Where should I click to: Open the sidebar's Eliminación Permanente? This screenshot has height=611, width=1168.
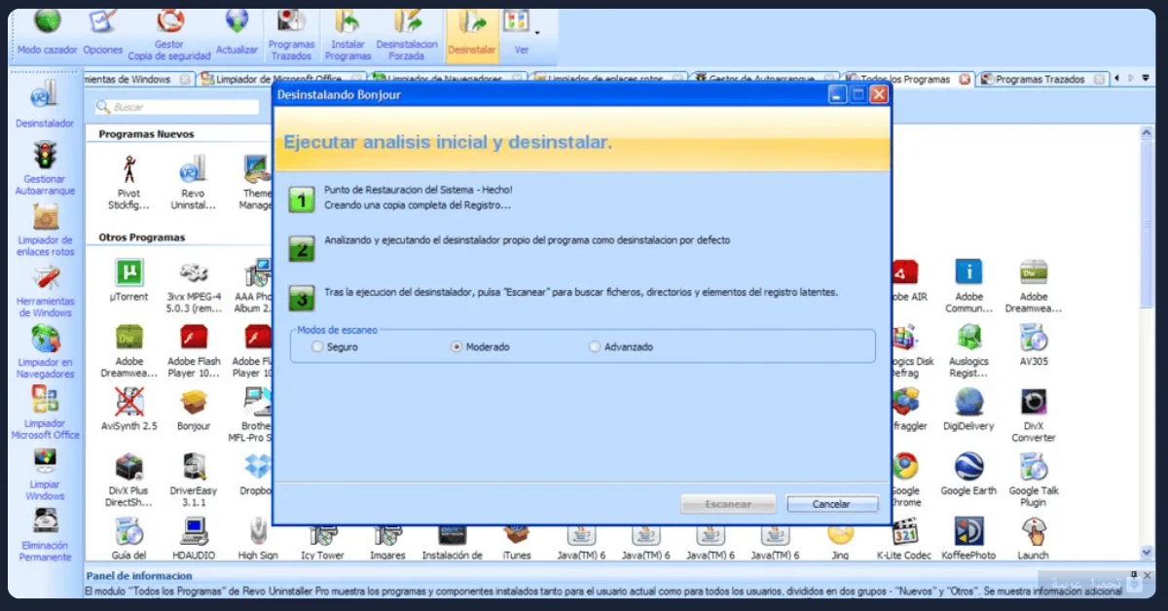click(x=45, y=535)
